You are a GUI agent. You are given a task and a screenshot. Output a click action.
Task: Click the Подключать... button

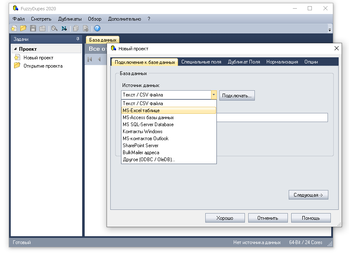tap(237, 96)
